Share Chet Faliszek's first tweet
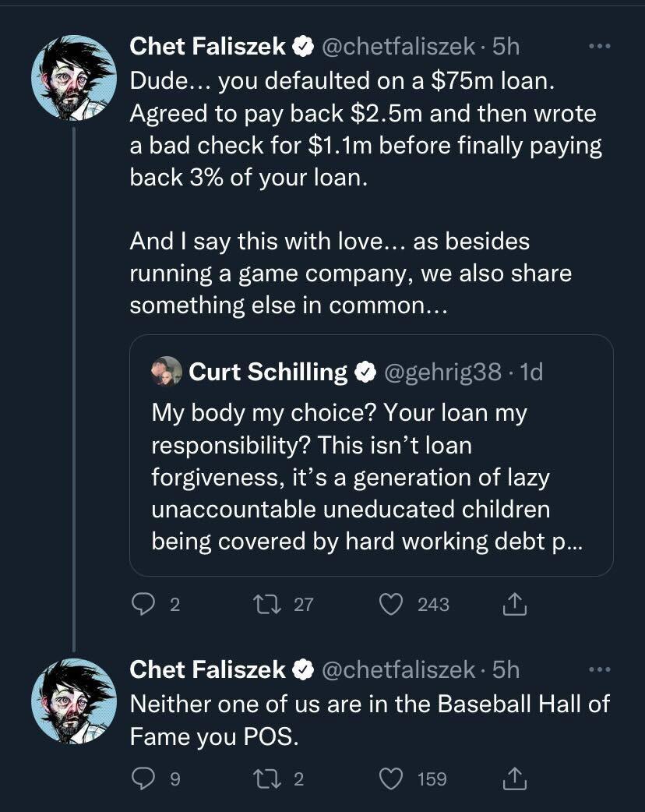Image resolution: width=645 pixels, height=812 pixels. (514, 604)
